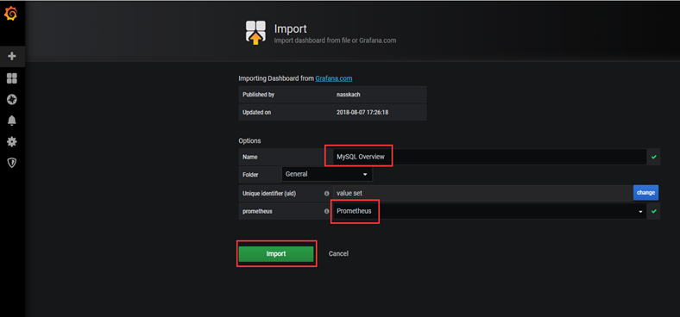Open the Create plus menu
The height and width of the screenshot is (317, 680).
tap(12, 56)
